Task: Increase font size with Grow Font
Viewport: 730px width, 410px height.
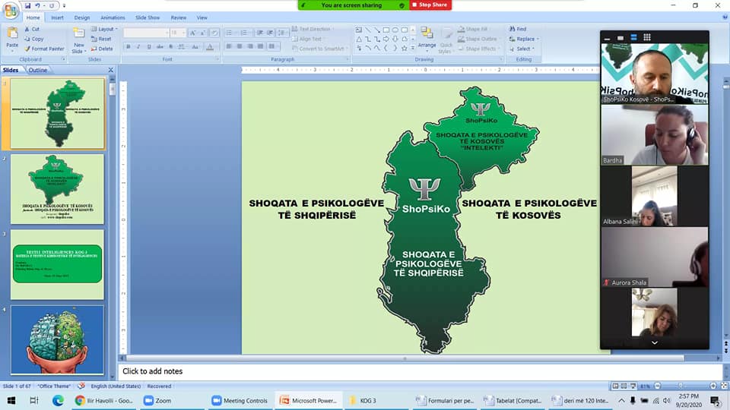Action: pos(192,33)
